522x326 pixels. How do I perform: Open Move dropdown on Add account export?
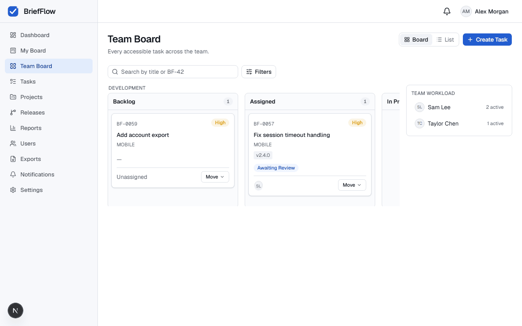pos(215,177)
